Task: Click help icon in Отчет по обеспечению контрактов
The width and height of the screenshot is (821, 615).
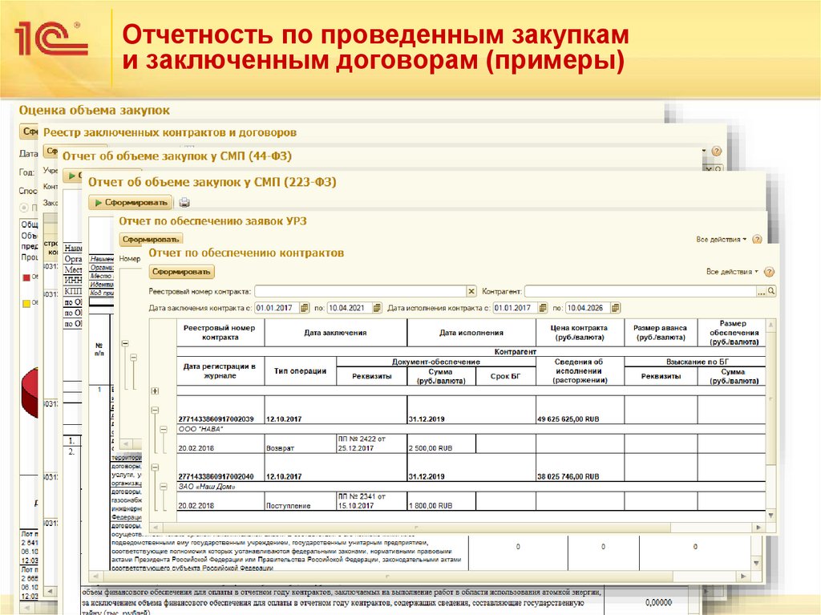Action: [x=767, y=271]
